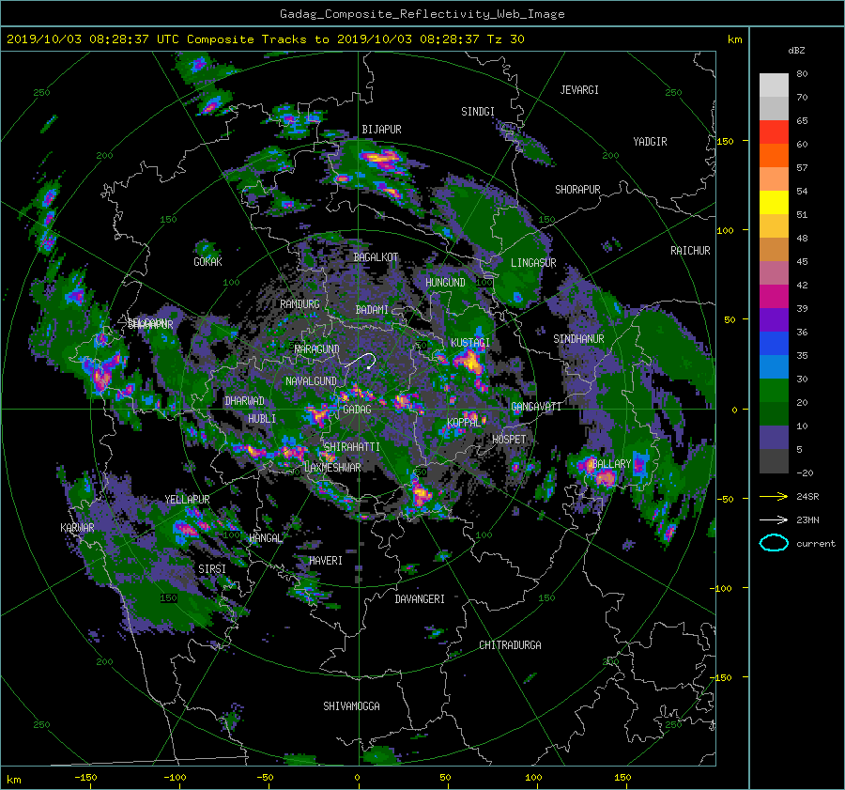This screenshot has width=845, height=790.
Task: Click the yellow 24SR arrow legend icon
Action: [x=774, y=496]
